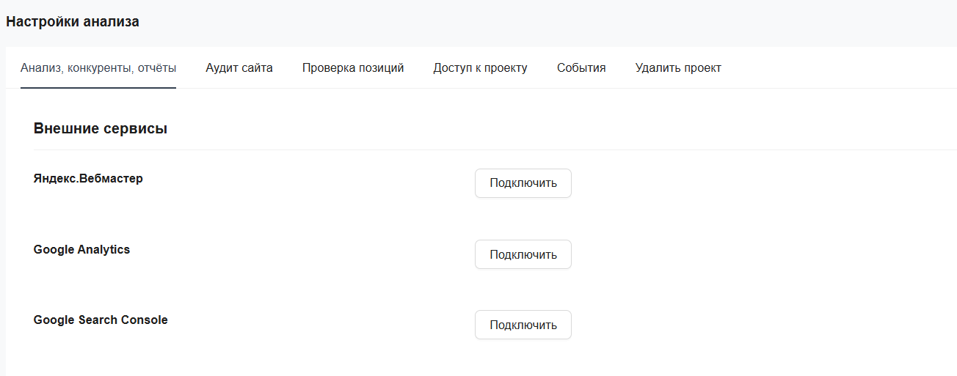The image size is (957, 376).
Task: Click the Яндекс.Вебмастер service label
Action: 88,178
